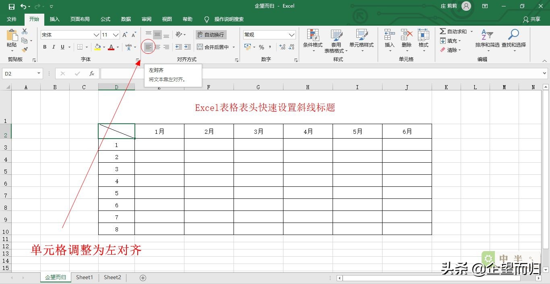The width and height of the screenshot is (550, 284).
Task: Expand the 填充颜色 fill color dropdown arrow
Action: click(x=104, y=47)
